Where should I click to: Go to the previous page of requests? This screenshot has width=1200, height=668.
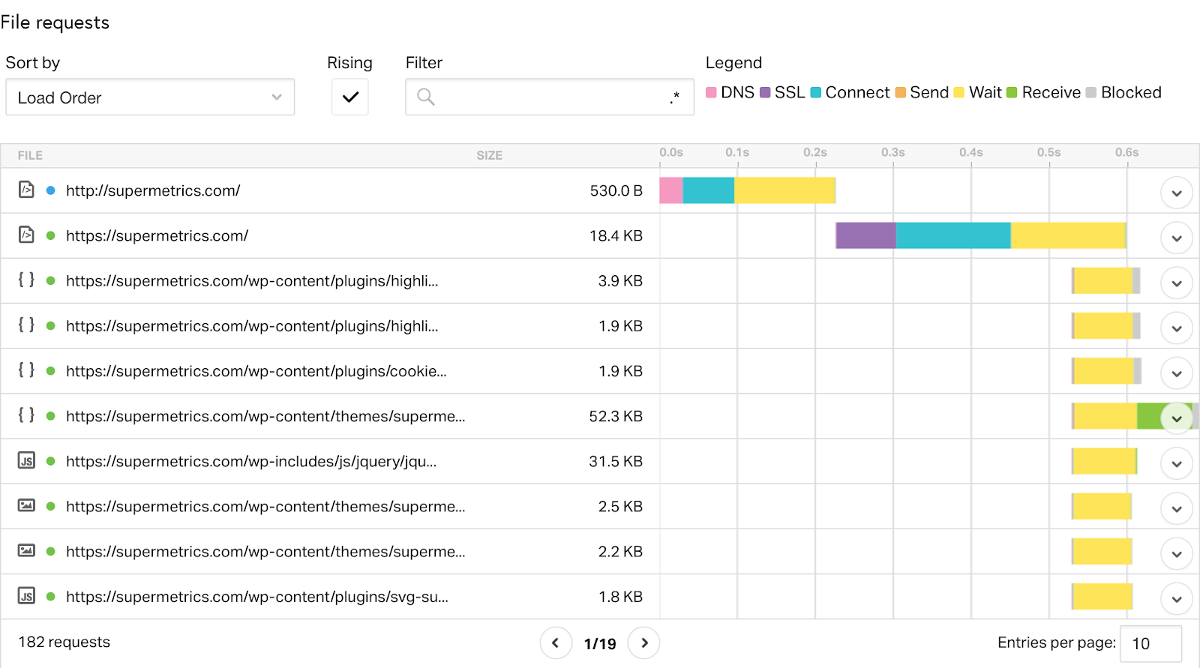(556, 643)
